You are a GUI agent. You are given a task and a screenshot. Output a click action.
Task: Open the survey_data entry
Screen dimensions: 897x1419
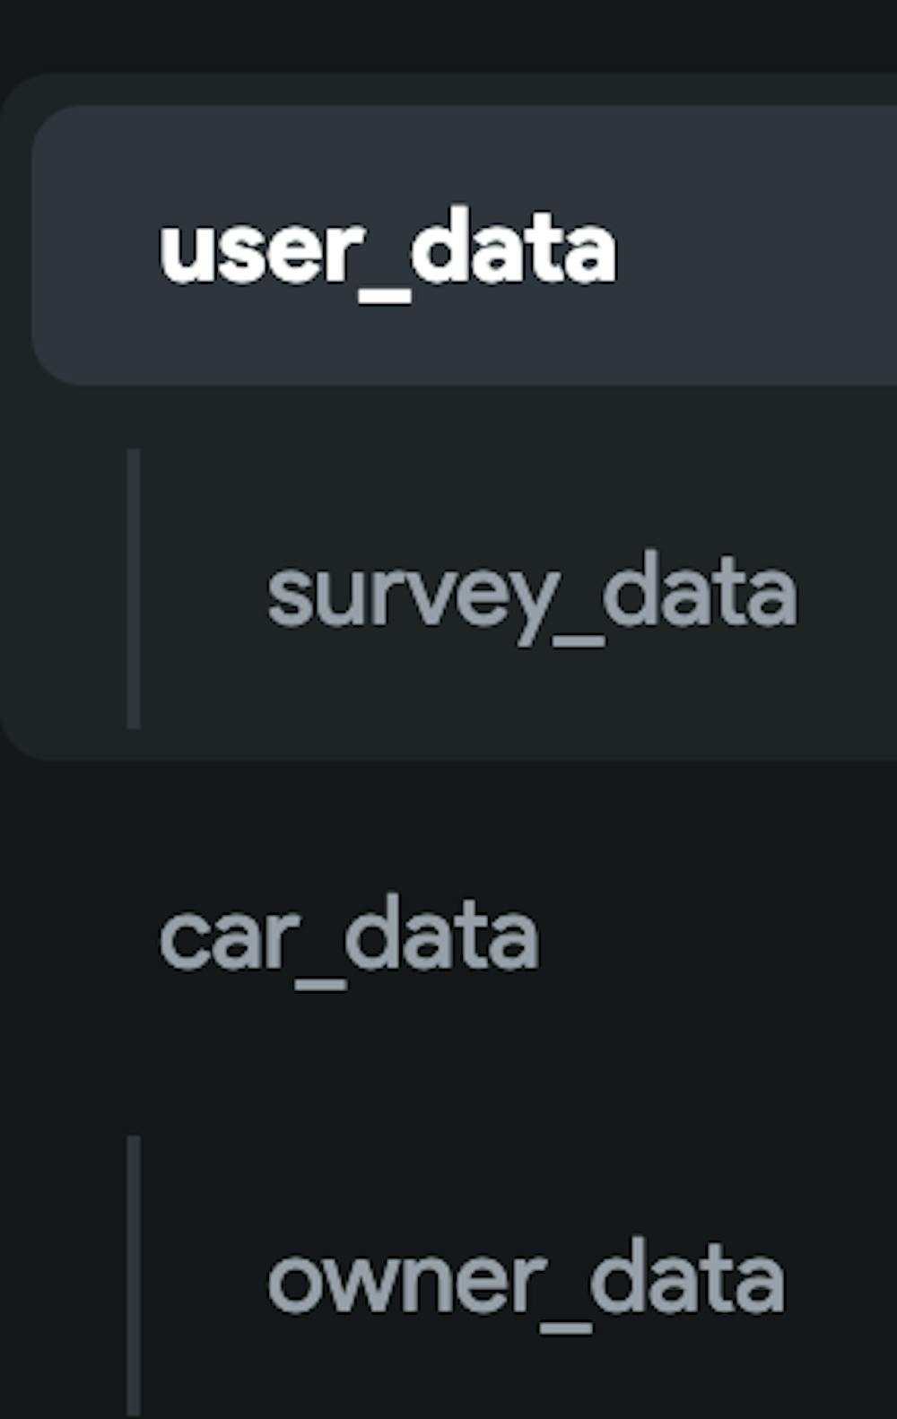click(531, 593)
